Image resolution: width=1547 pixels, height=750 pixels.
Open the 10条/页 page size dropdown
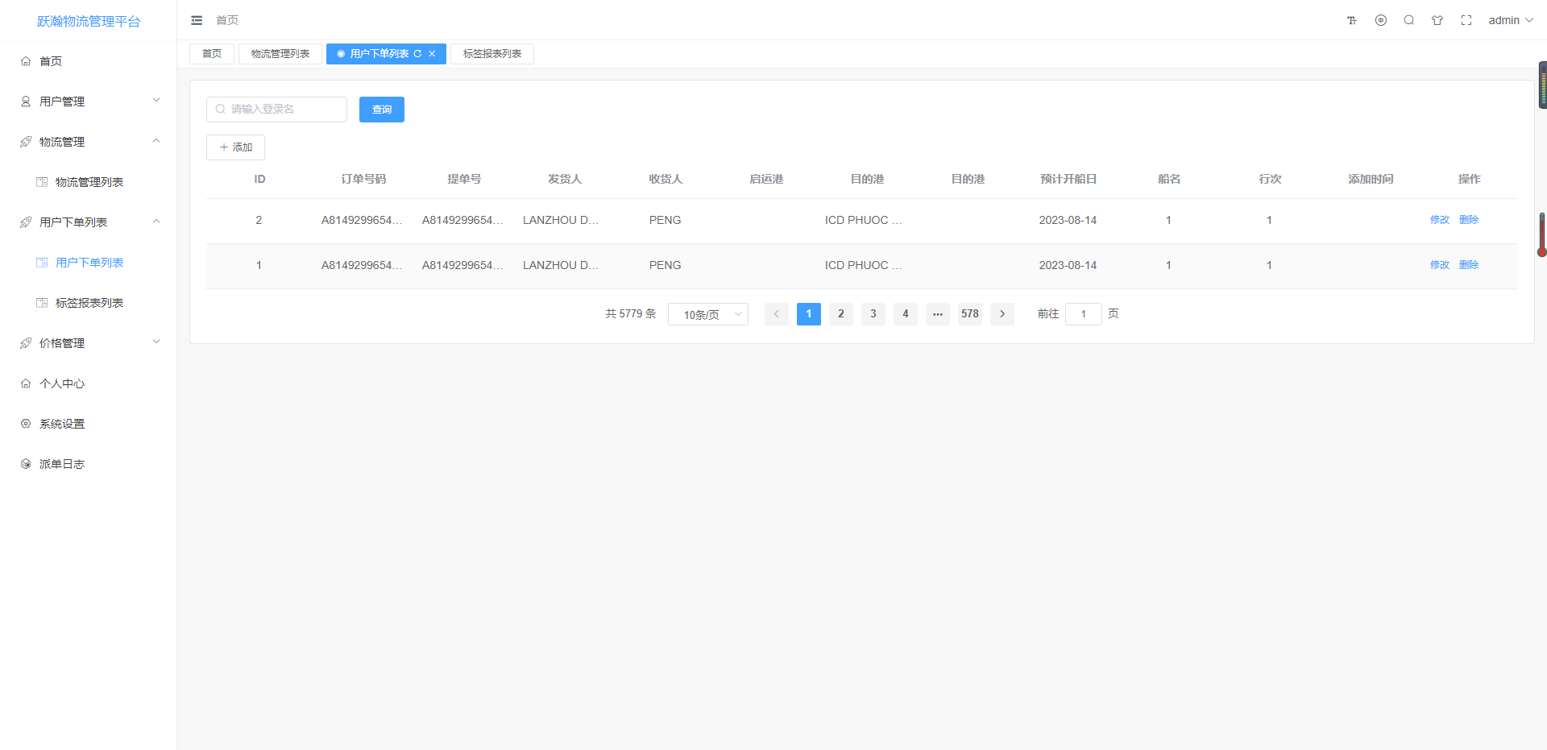[708, 314]
